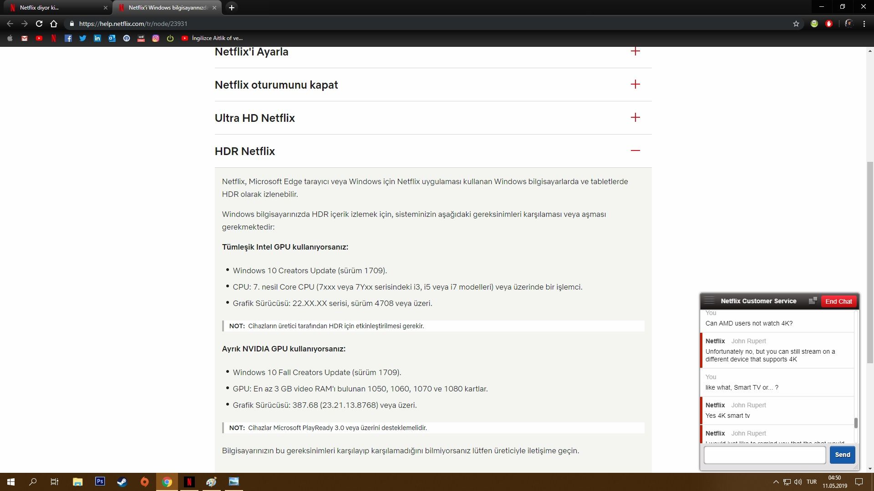Screen dimensions: 874x491
Task: Open the Twitter bookmark
Action: click(x=83, y=38)
